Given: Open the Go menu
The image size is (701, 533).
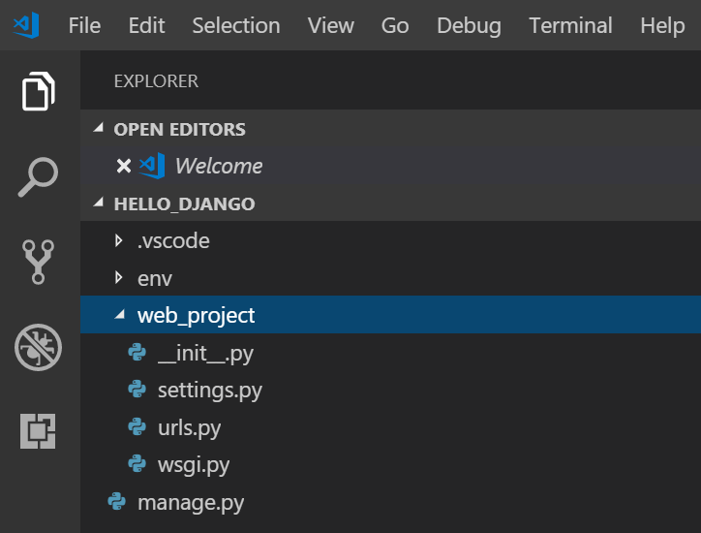Looking at the screenshot, I should (x=395, y=25).
